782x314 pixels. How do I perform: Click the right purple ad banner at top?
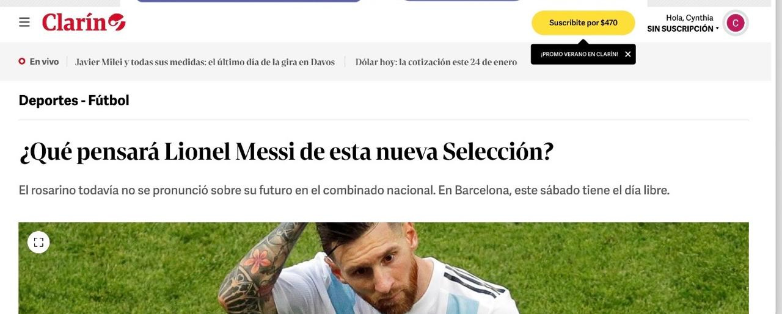coord(461,1)
